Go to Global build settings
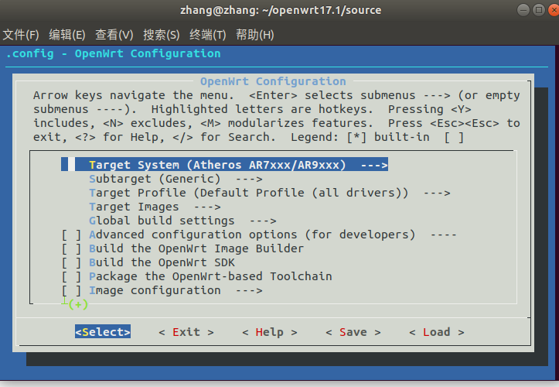This screenshot has width=559, height=387. tap(182, 221)
